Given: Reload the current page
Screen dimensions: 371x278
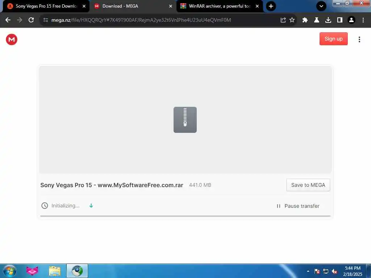Looking at the screenshot, I should tap(31, 20).
